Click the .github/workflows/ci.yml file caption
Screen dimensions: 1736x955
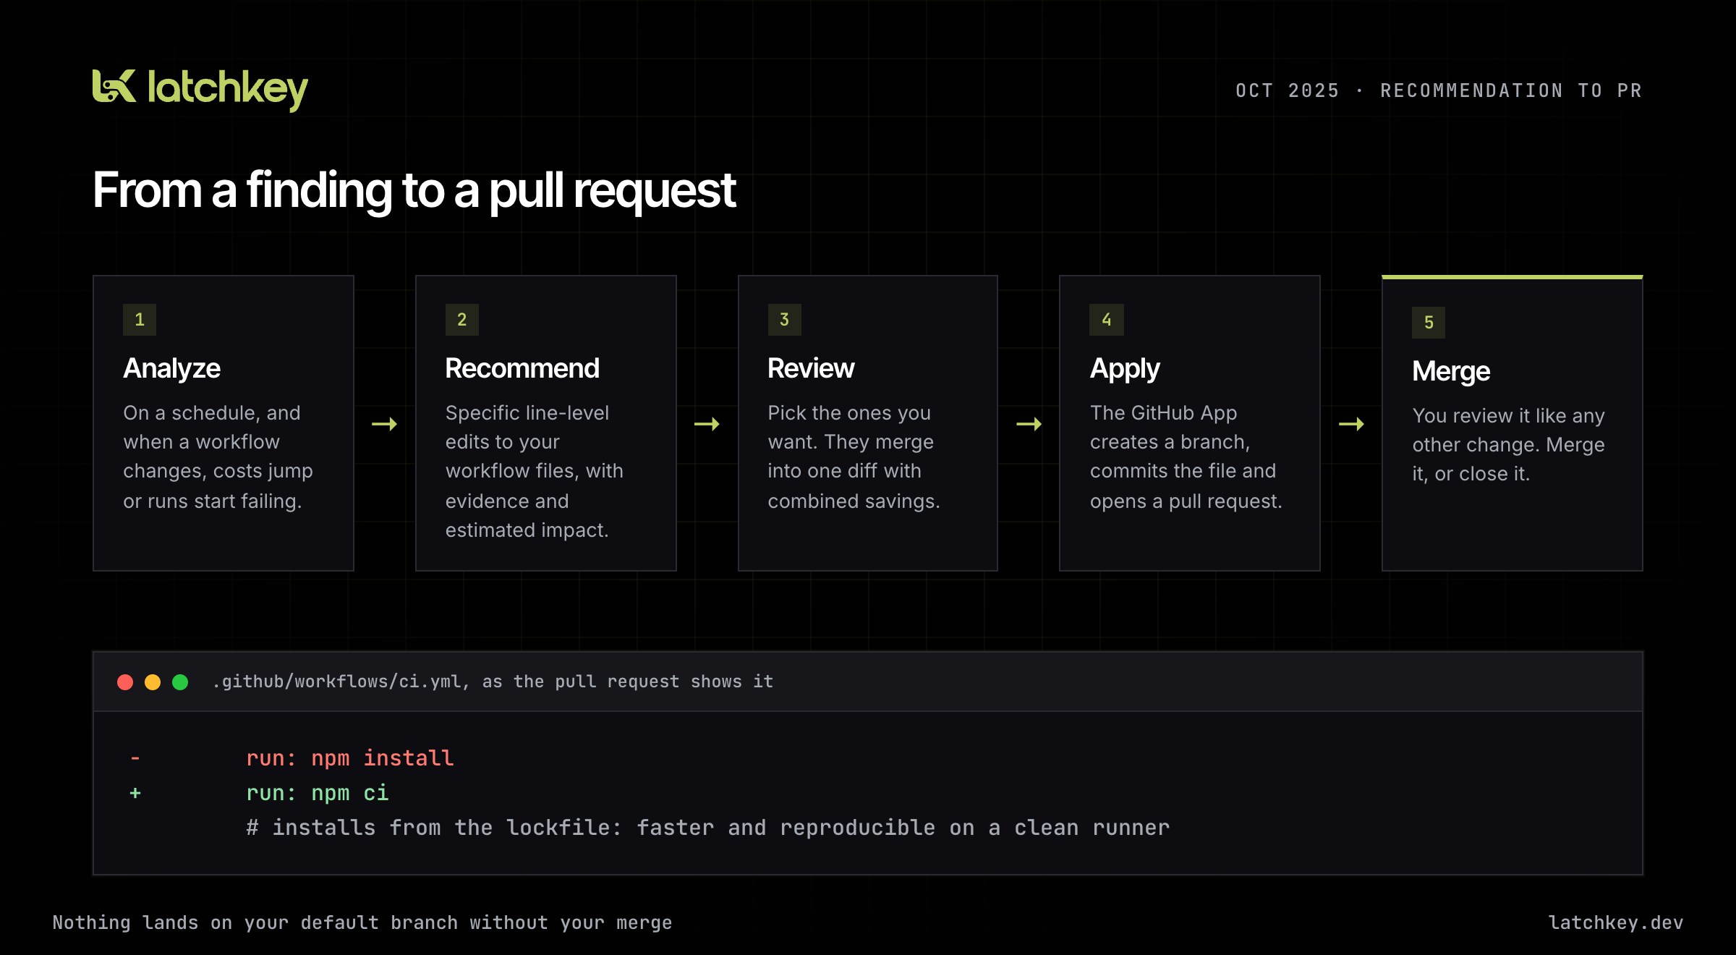point(493,682)
